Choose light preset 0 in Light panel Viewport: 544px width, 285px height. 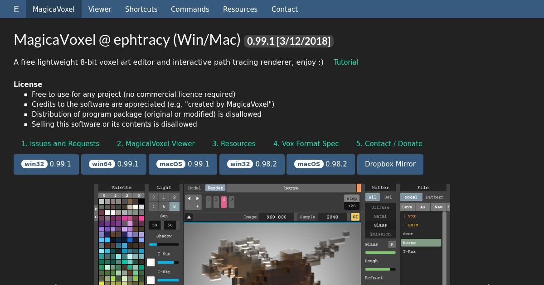pos(154,197)
